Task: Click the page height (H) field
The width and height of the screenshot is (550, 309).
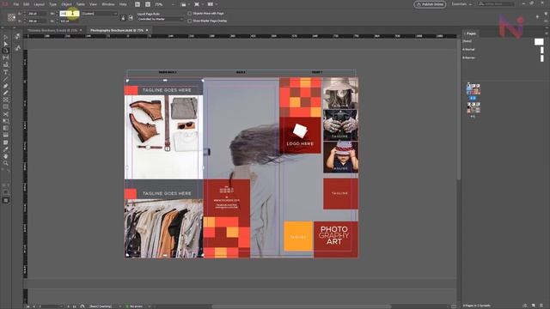Action: (x=69, y=21)
